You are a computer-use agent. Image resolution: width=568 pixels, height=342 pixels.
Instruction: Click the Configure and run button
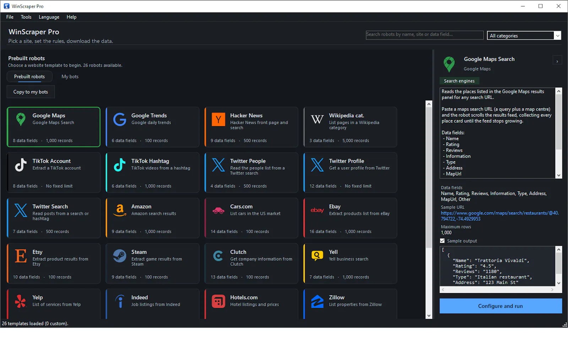pyautogui.click(x=501, y=306)
